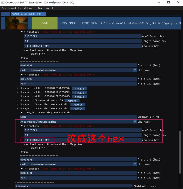Screen dimensions: 183x189
Task: Collapse the last Items.SimpleWeaponMod02 item_mod node
Action: [17, 108]
